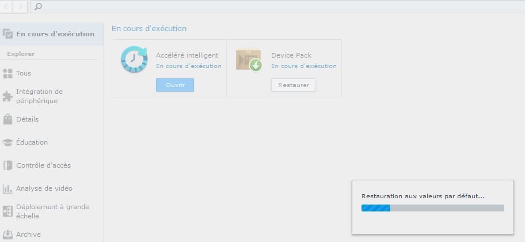This screenshot has width=525, height=242.
Task: Click En cours d'exécution status under Accéléré intelligent
Action: tap(189, 66)
